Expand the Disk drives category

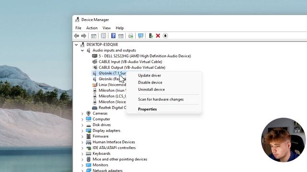tap(83, 125)
